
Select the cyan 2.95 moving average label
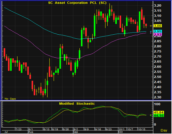pyautogui.click(x=158, y=32)
